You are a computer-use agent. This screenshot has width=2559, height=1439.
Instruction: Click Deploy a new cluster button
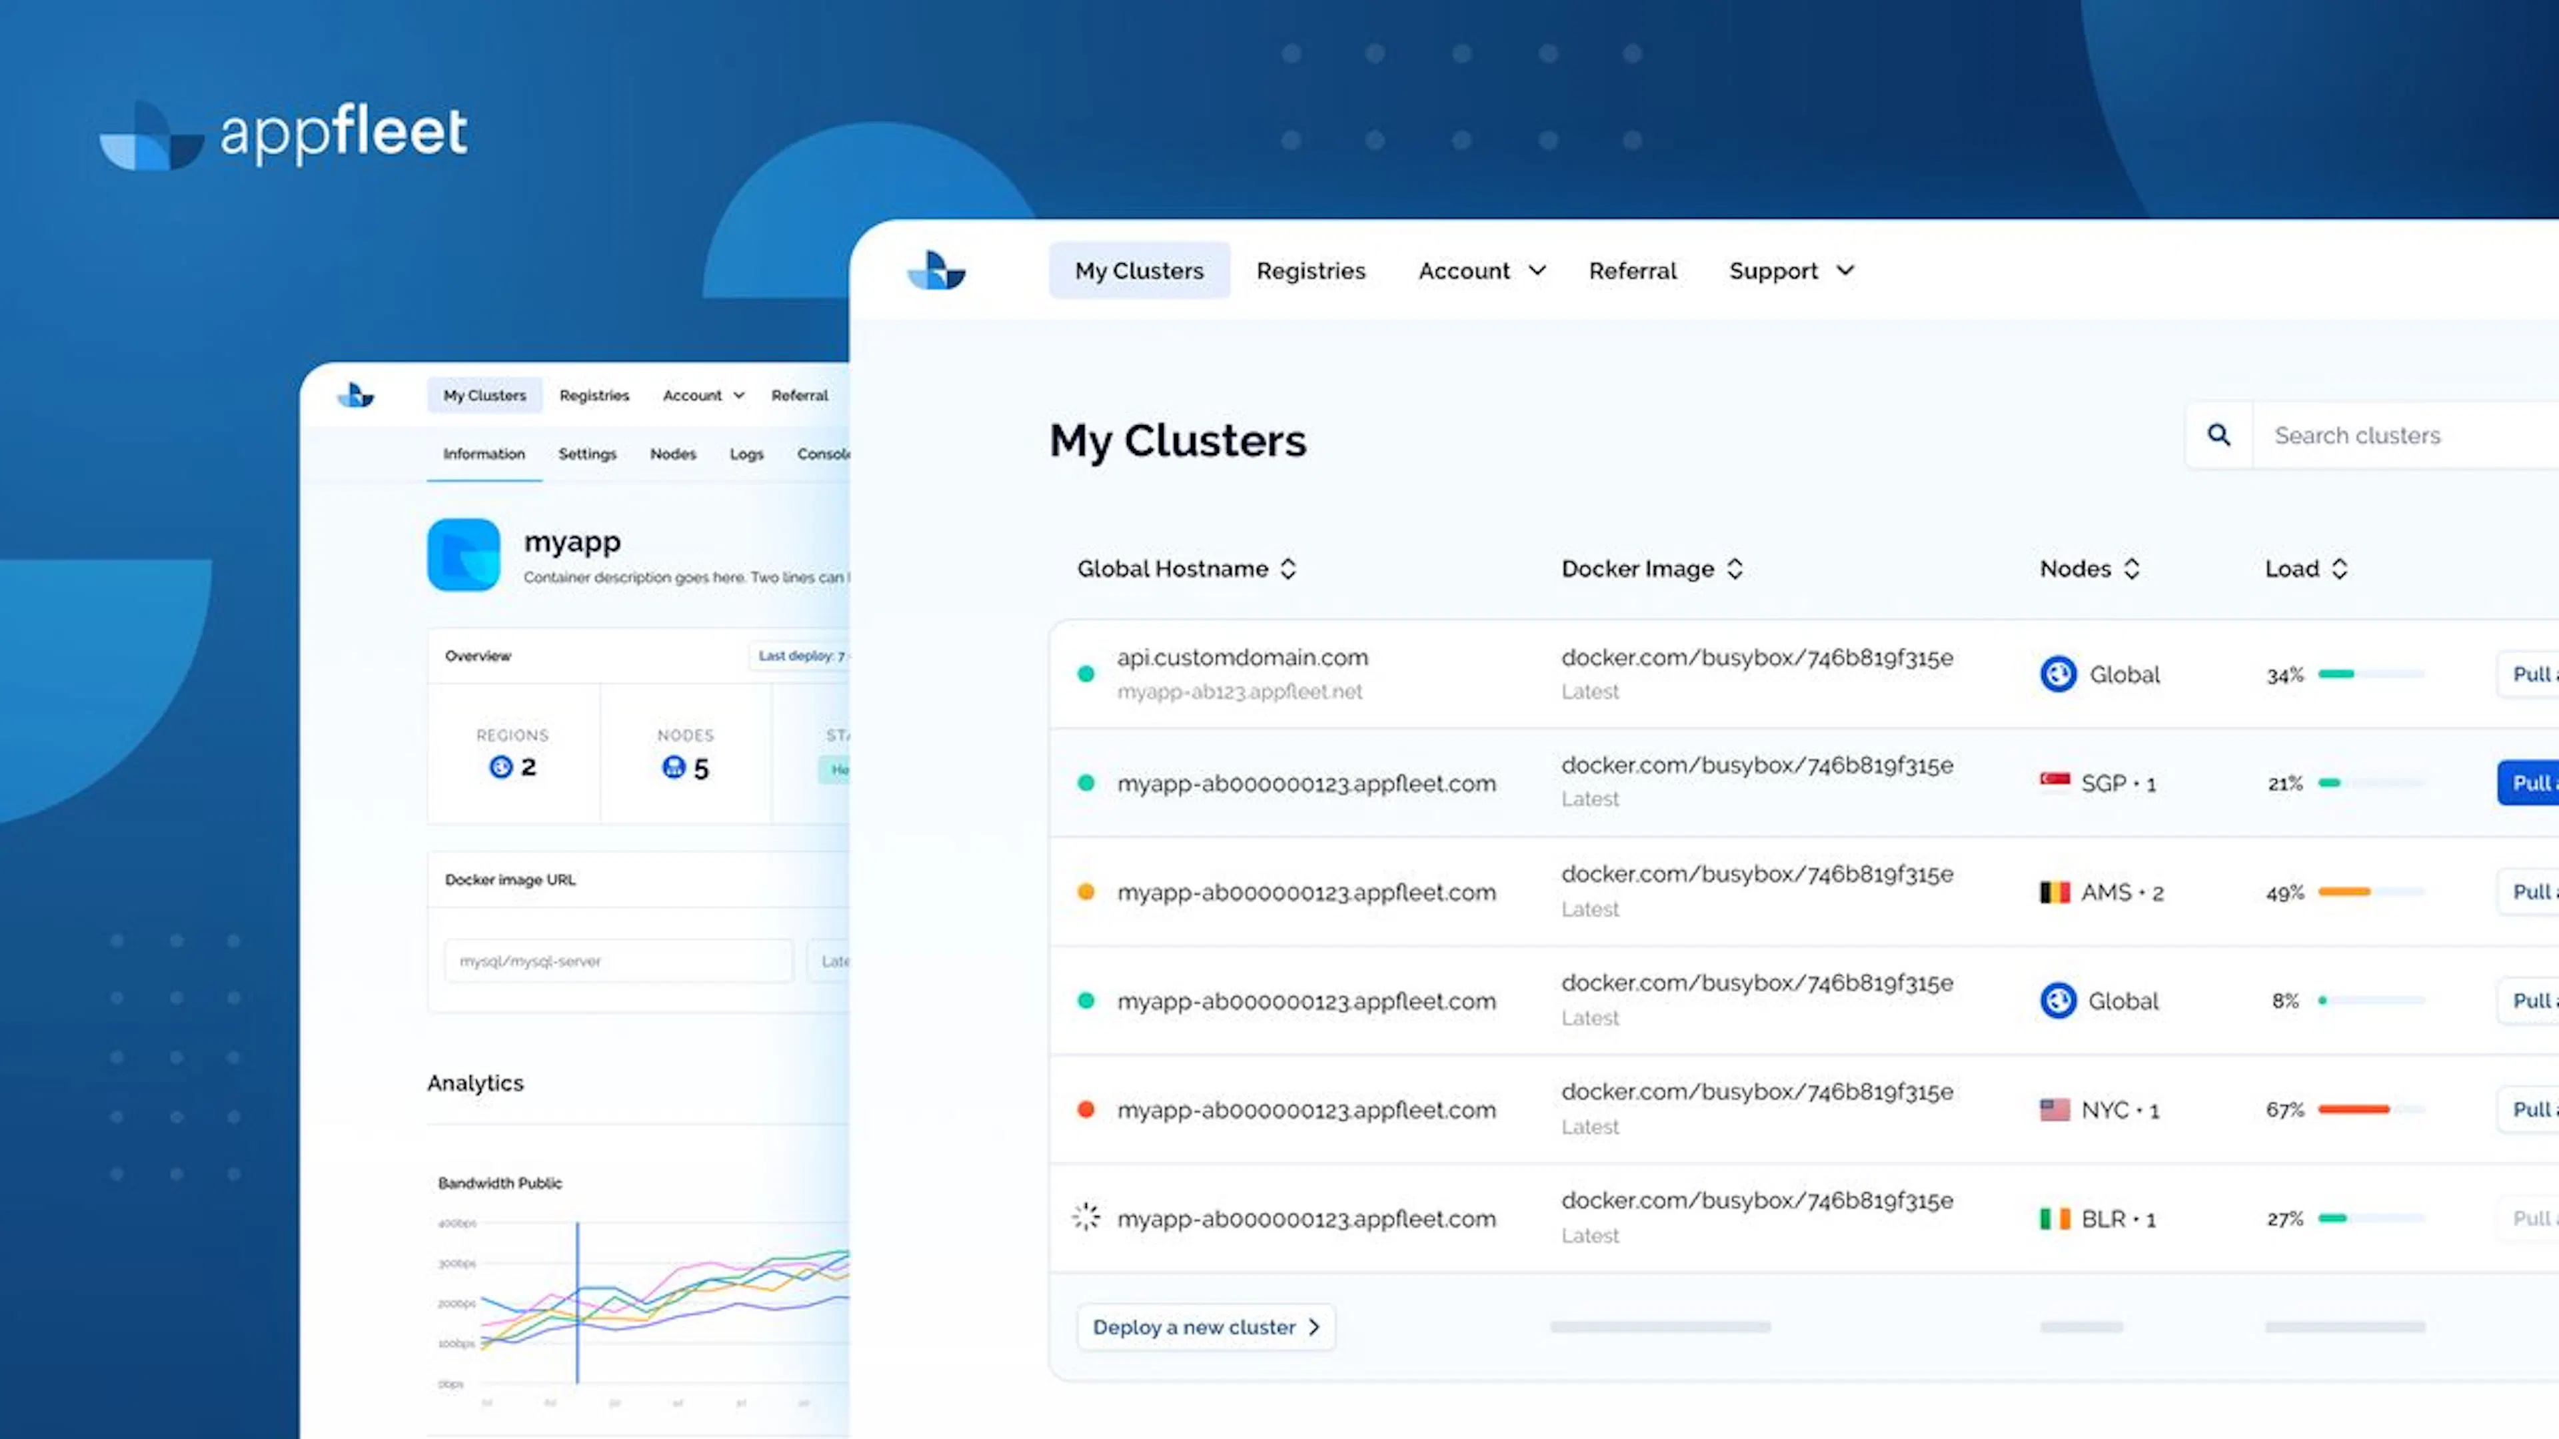pos(1206,1327)
